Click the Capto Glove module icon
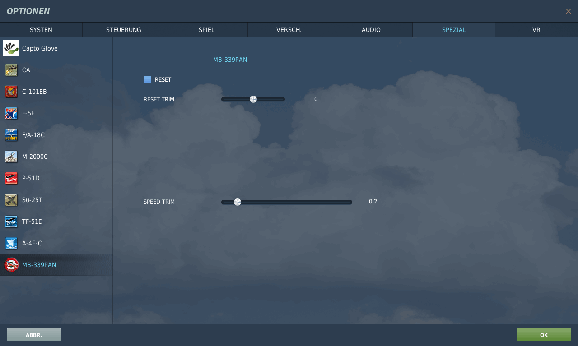 pyautogui.click(x=11, y=48)
